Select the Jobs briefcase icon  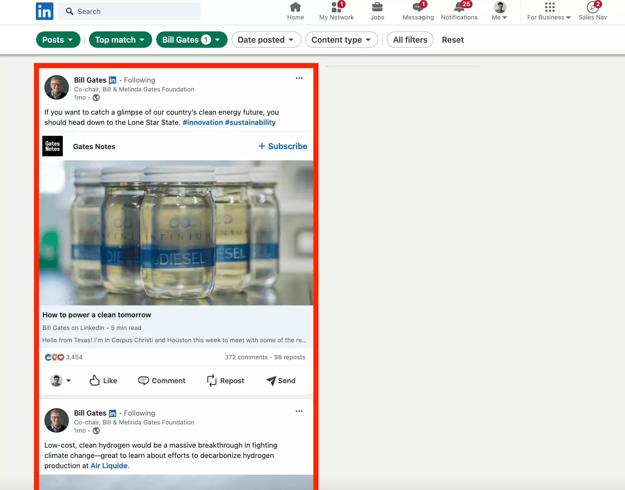click(x=377, y=8)
